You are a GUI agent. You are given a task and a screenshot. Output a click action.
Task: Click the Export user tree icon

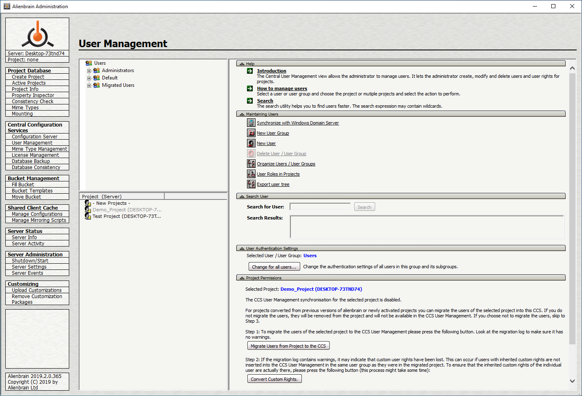point(251,184)
